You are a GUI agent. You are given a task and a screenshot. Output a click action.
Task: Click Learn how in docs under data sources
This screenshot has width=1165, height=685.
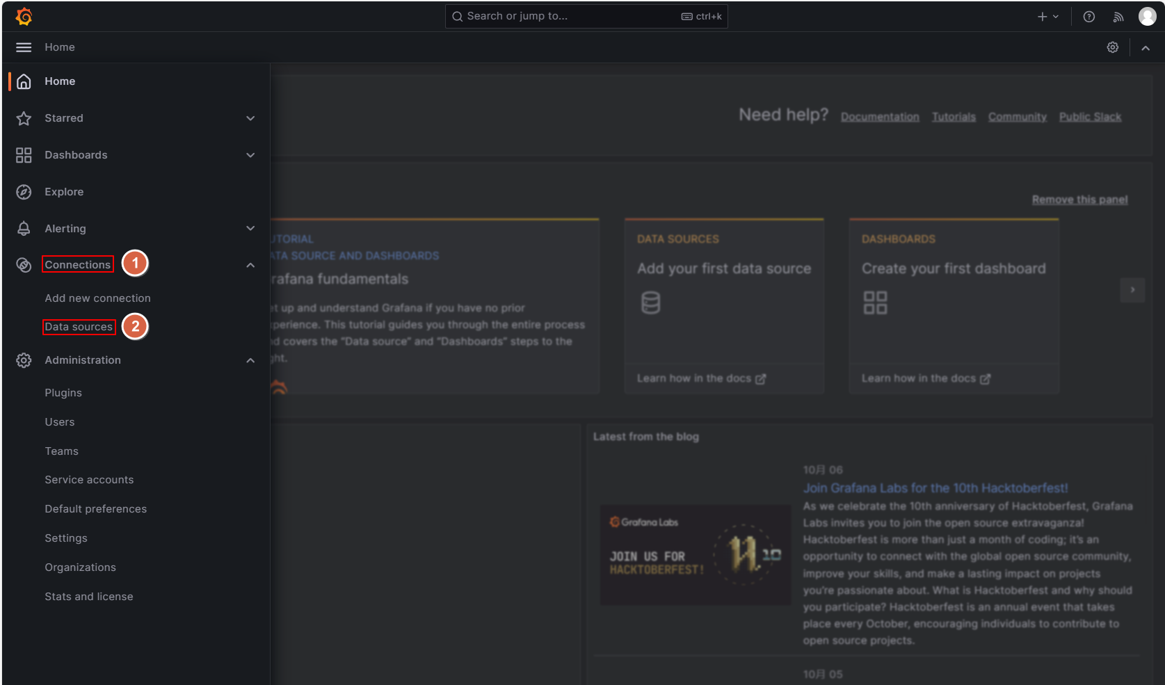[701, 378]
